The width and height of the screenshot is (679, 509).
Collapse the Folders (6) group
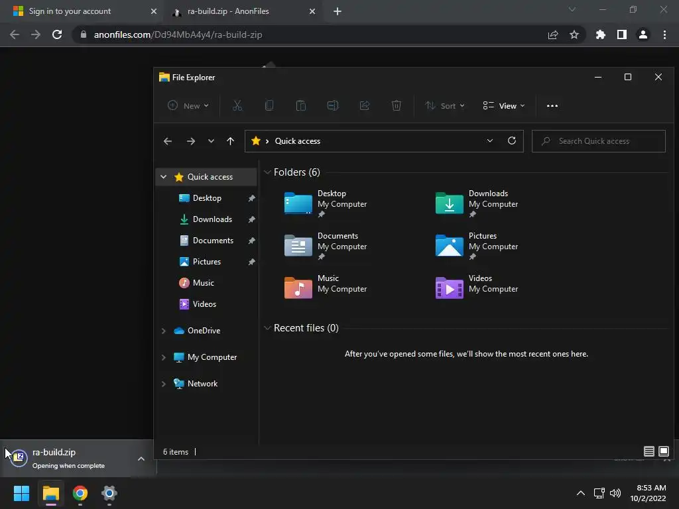click(267, 172)
